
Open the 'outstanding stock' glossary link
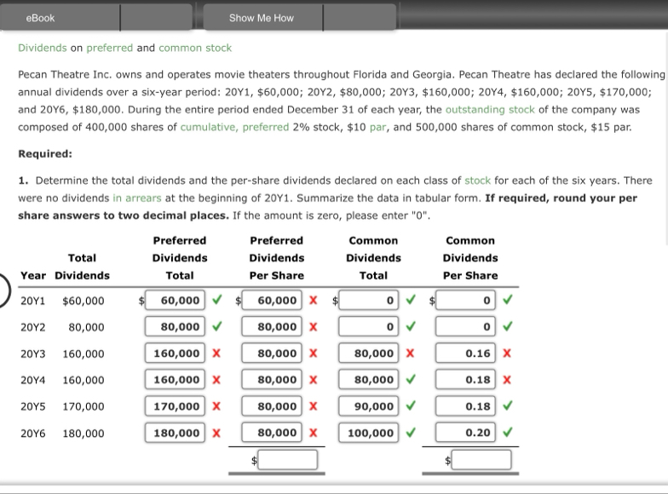pos(490,110)
